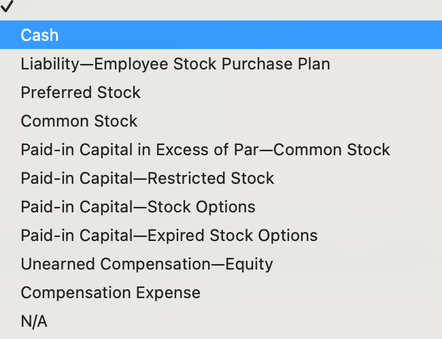
Task: Pick the Common Stock account
Action: 79,121
